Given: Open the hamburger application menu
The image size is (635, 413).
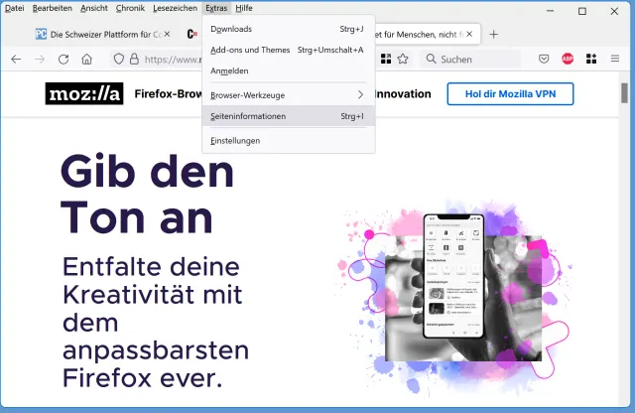Looking at the screenshot, I should click(615, 60).
